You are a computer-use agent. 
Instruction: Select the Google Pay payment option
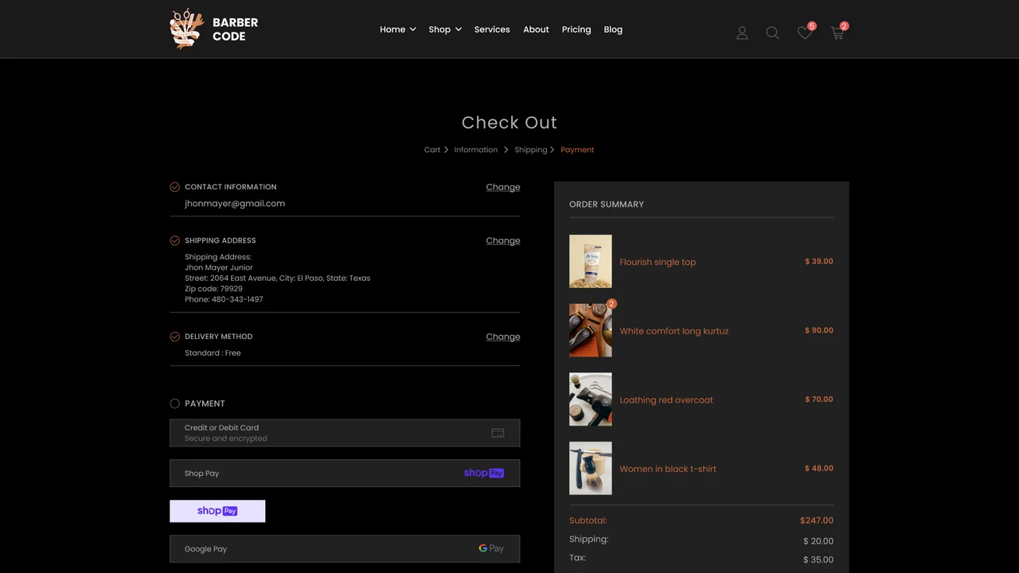pyautogui.click(x=345, y=548)
